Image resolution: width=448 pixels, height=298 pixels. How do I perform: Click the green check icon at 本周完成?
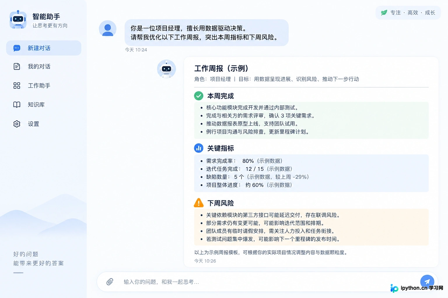[x=199, y=96]
